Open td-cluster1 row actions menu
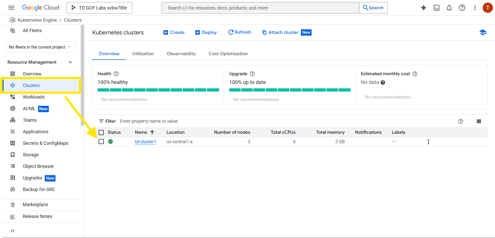 point(428,142)
